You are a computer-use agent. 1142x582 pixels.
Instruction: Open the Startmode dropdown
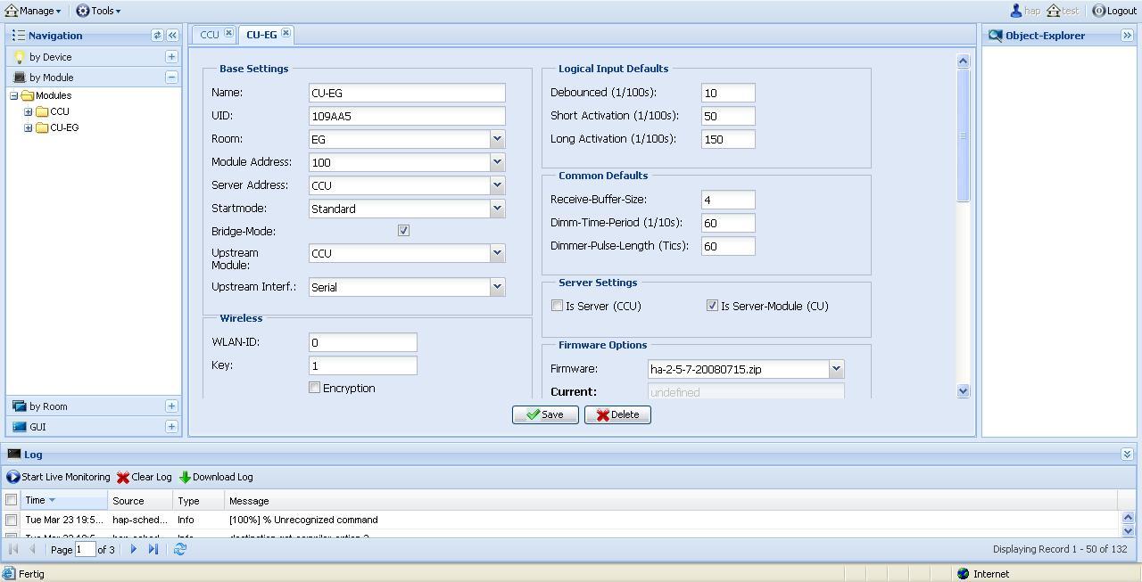click(497, 209)
